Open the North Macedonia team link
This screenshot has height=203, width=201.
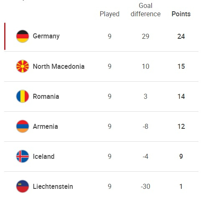tap(59, 66)
